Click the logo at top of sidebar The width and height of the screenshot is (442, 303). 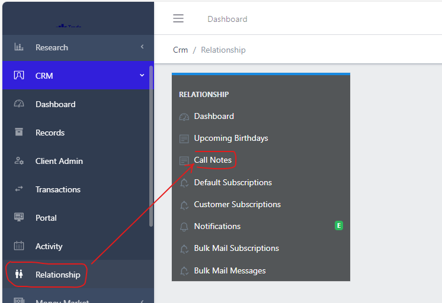[x=69, y=25]
